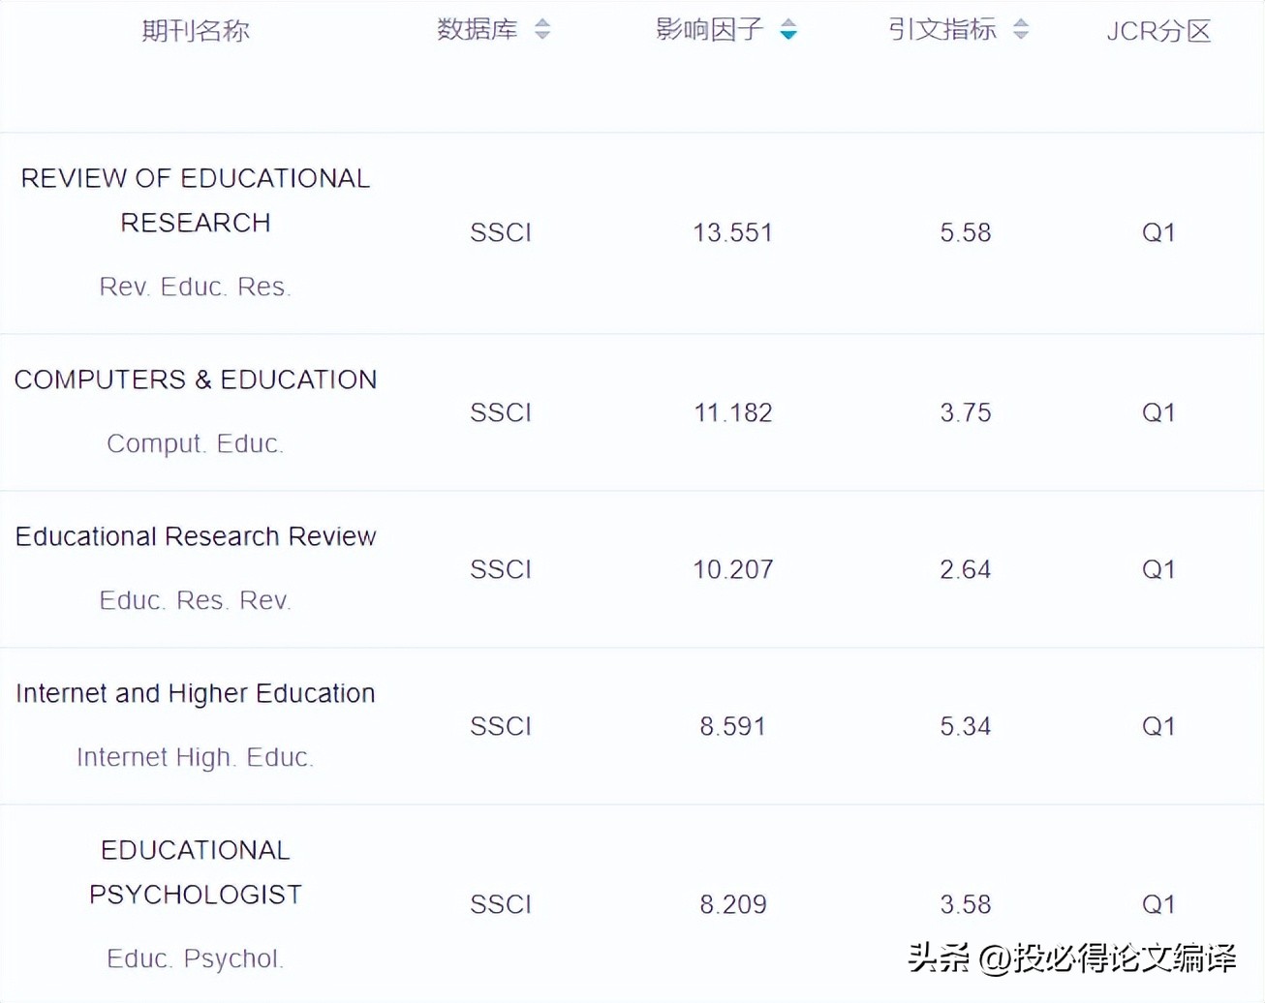Select the Educational Research Review table row
The width and height of the screenshot is (1265, 1003).
[x=630, y=569]
